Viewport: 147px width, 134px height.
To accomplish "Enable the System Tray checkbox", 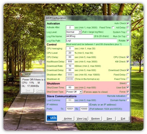I will tap(128, 32).
